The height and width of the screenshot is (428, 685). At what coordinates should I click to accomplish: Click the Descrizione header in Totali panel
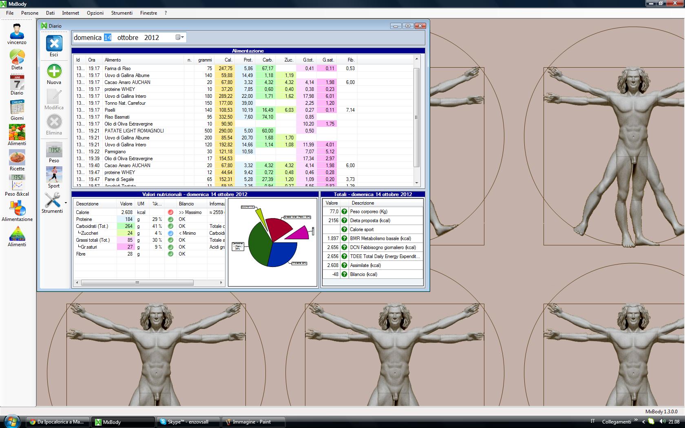(x=386, y=203)
